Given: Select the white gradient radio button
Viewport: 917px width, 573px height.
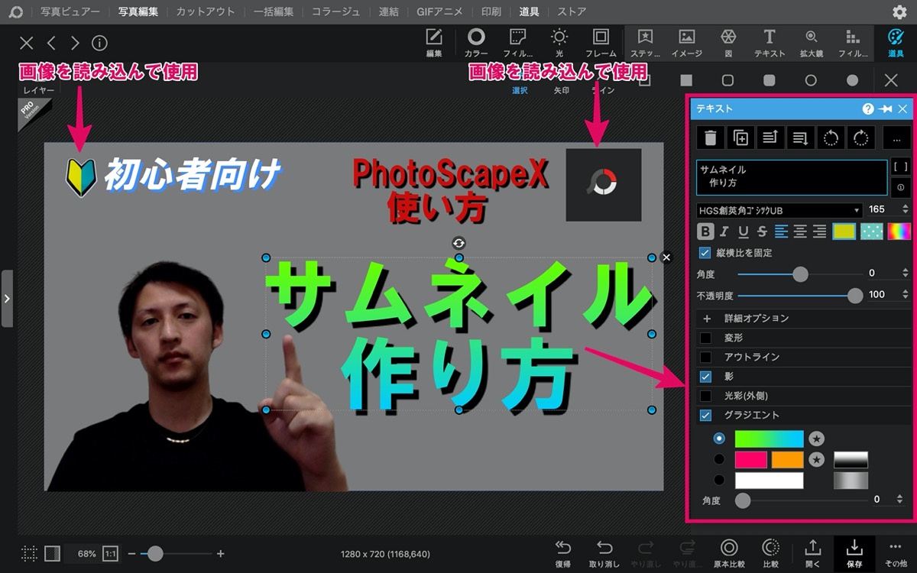Looking at the screenshot, I should point(719,480).
